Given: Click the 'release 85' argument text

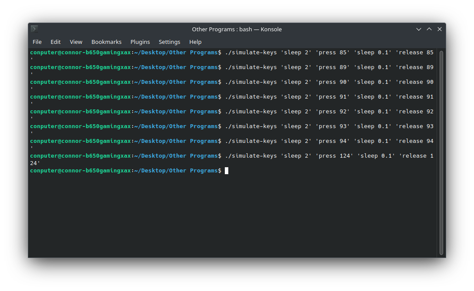Looking at the screenshot, I should pyautogui.click(x=415, y=53).
